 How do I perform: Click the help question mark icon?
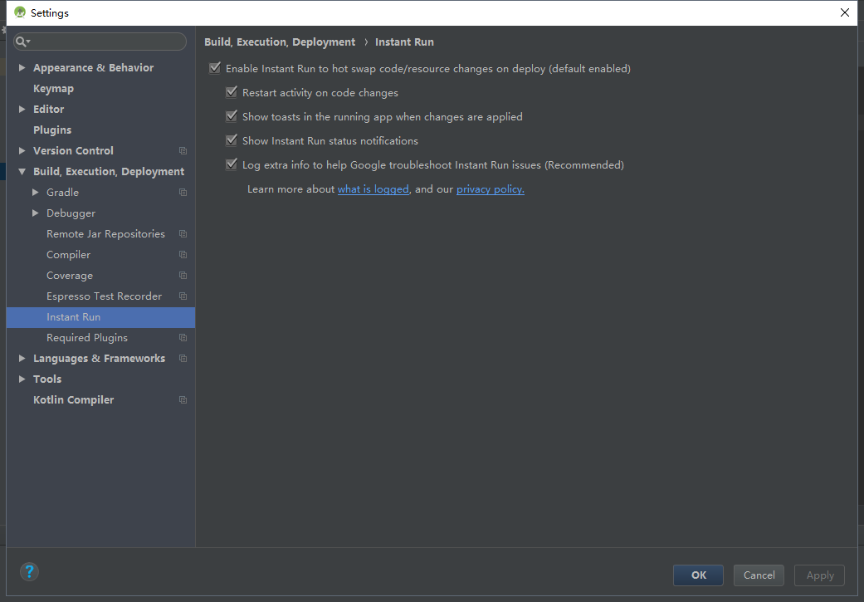[29, 571]
